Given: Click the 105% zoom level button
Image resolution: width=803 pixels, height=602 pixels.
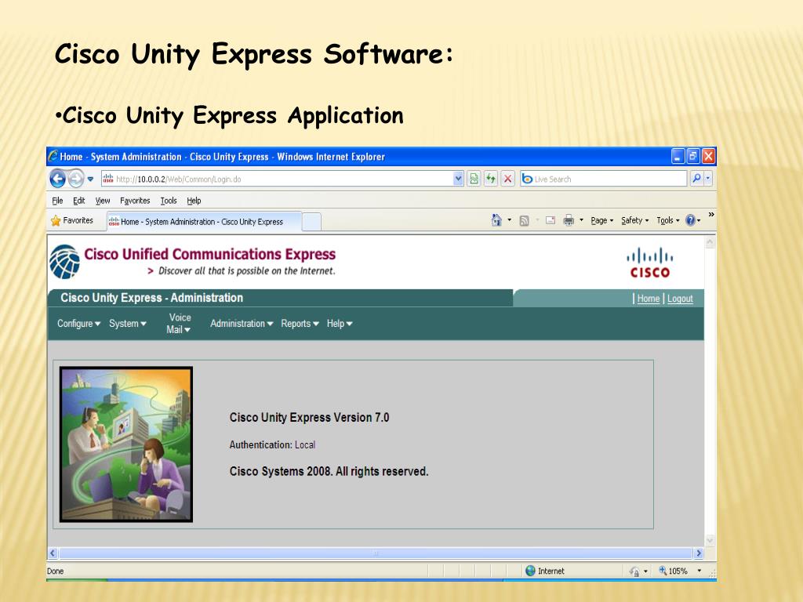Looking at the screenshot, I should tap(673, 571).
